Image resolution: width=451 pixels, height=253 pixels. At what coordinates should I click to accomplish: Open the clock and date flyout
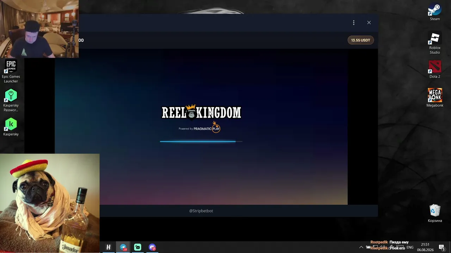point(425,247)
